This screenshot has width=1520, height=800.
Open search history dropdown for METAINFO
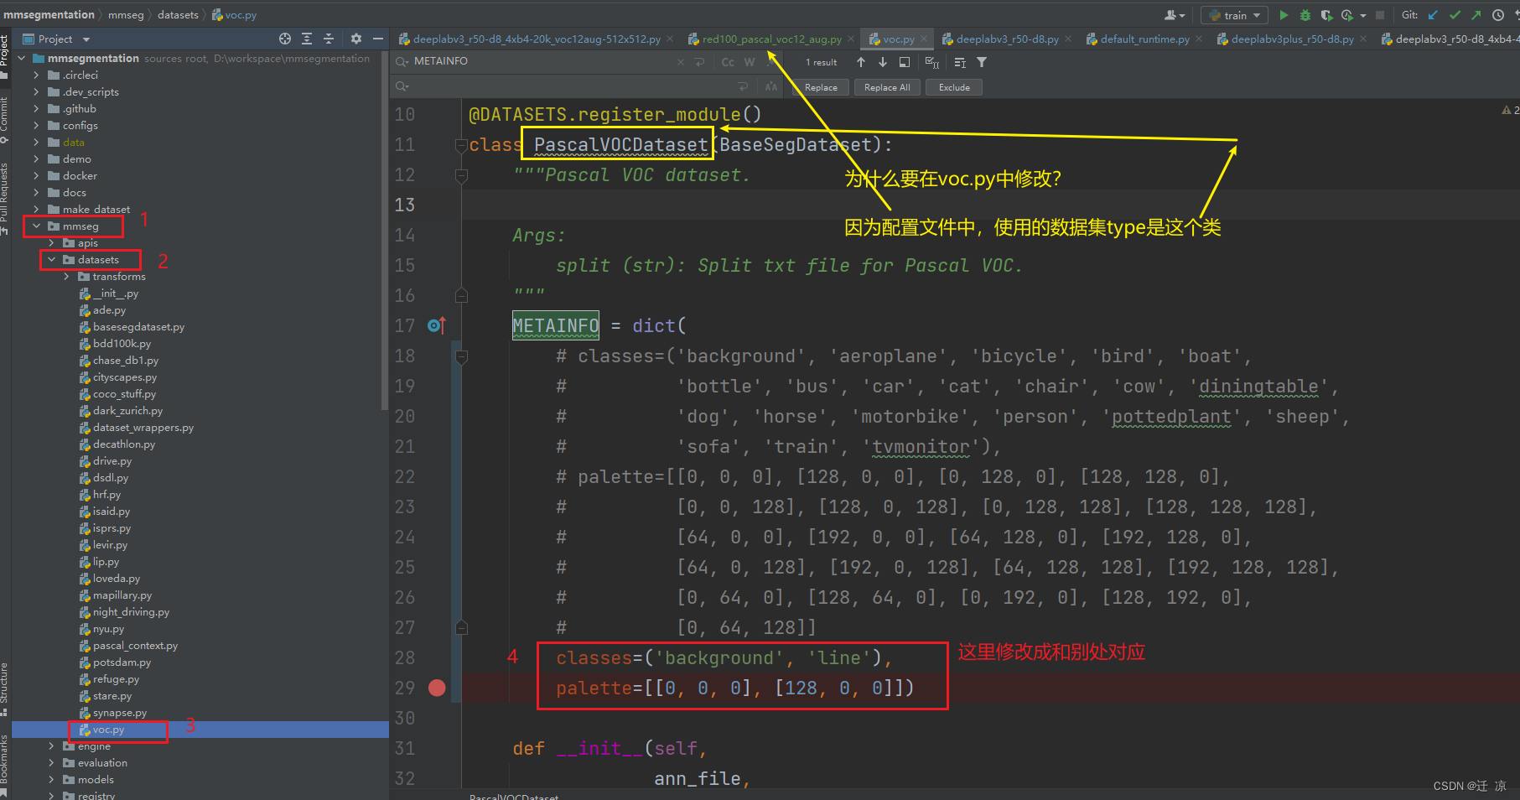click(x=402, y=61)
